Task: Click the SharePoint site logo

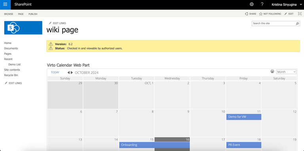Action: (x=23, y=28)
